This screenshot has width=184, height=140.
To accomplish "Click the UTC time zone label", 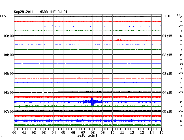I will point(168,16).
